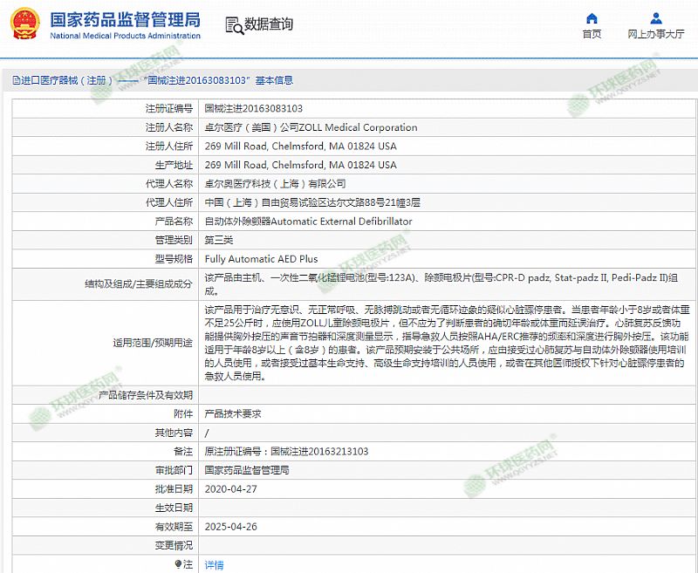The height and width of the screenshot is (573, 698).
Task: Click the expiry date 2025-04-26
Action: (x=230, y=527)
